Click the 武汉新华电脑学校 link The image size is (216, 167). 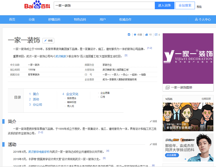39,152
